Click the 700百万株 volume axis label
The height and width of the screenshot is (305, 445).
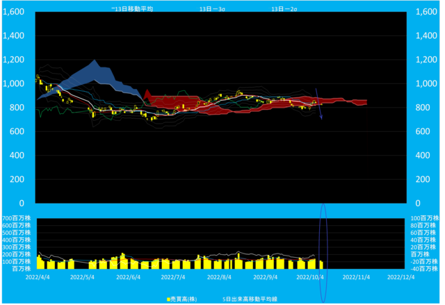pos(17,218)
